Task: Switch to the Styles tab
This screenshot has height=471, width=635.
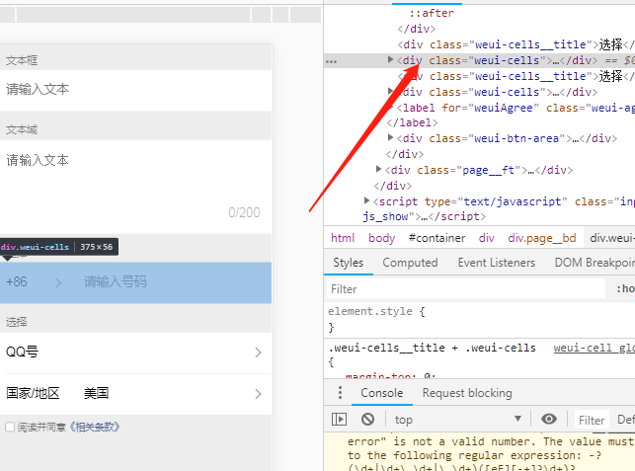Action: coord(349,263)
